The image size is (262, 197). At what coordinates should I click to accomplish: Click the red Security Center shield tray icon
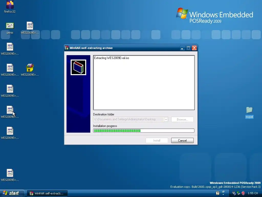(x=243, y=193)
